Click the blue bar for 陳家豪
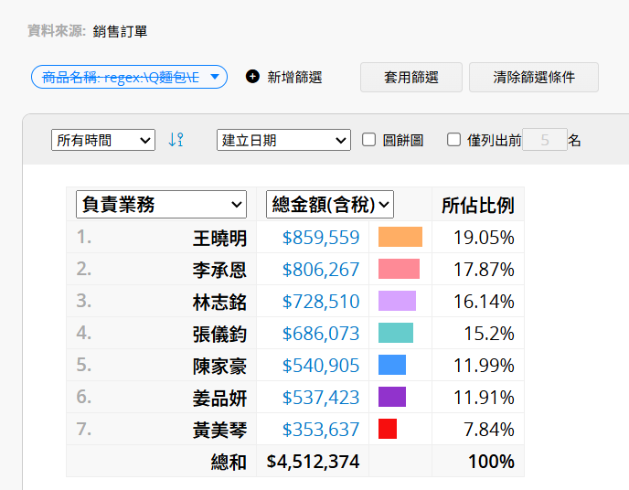629x490 pixels. 392,365
